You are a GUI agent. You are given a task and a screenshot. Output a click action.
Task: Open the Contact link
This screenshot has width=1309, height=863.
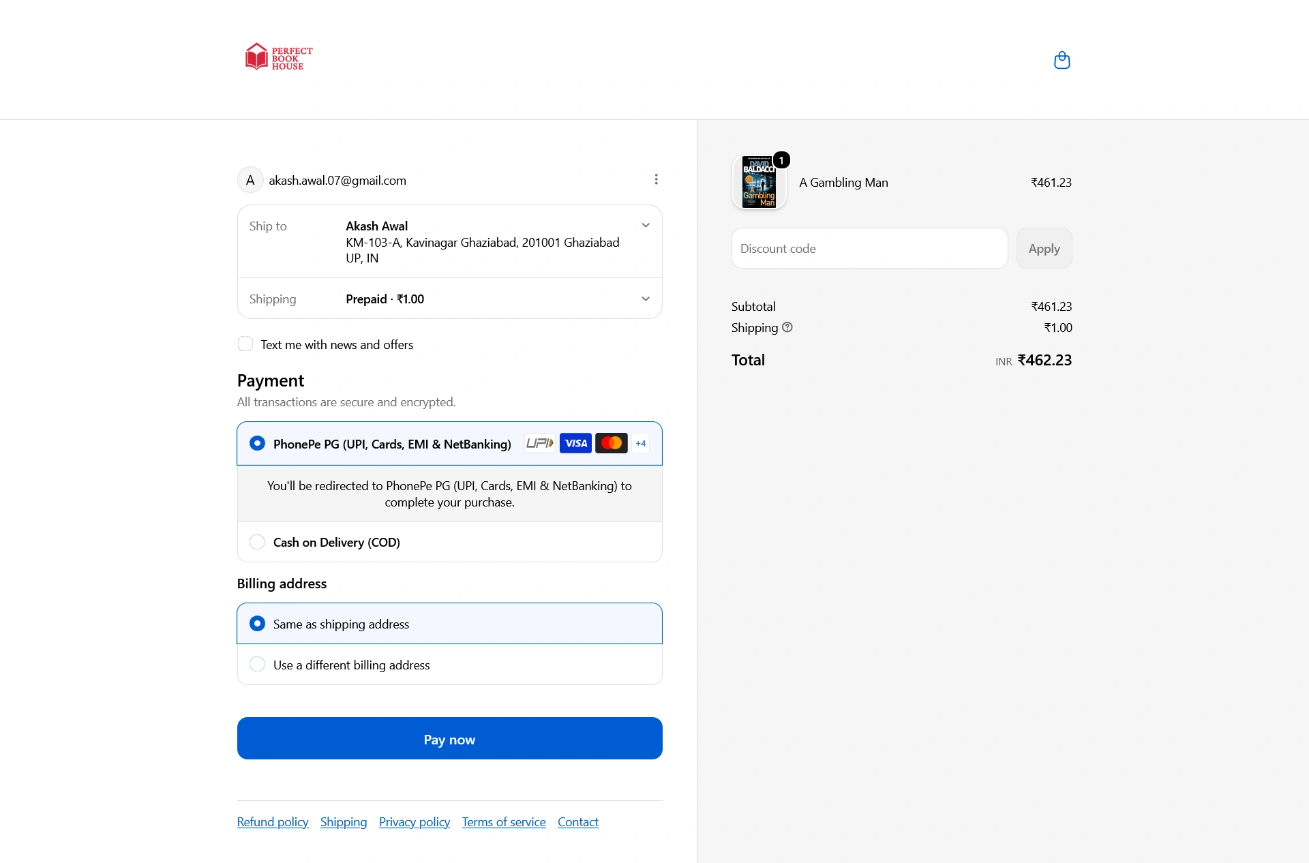click(578, 821)
